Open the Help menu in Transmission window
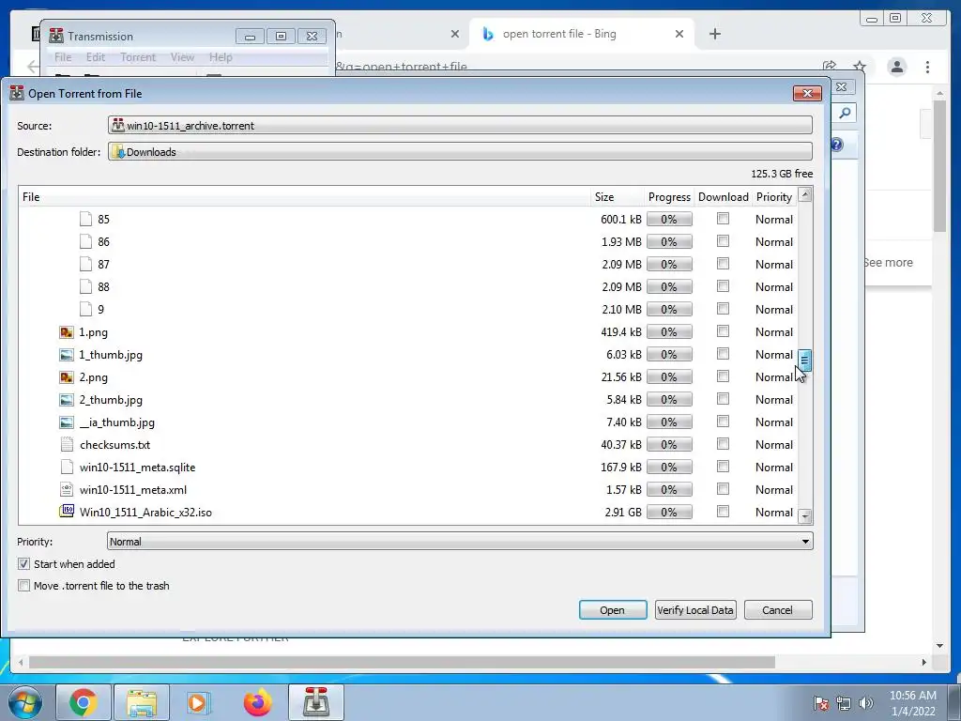This screenshot has height=721, width=961. [221, 57]
